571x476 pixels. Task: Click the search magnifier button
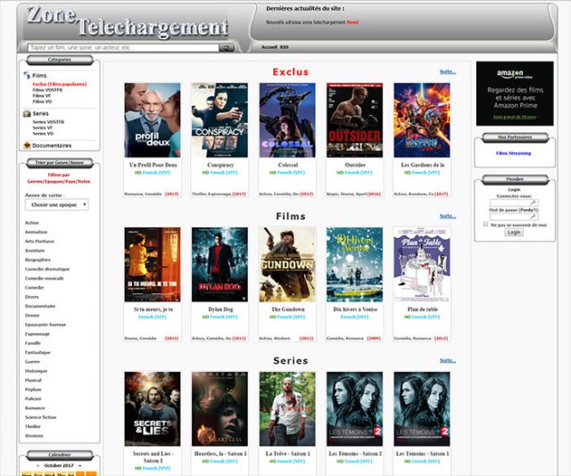coord(226,47)
